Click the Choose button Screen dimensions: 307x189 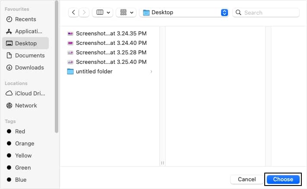point(283,179)
